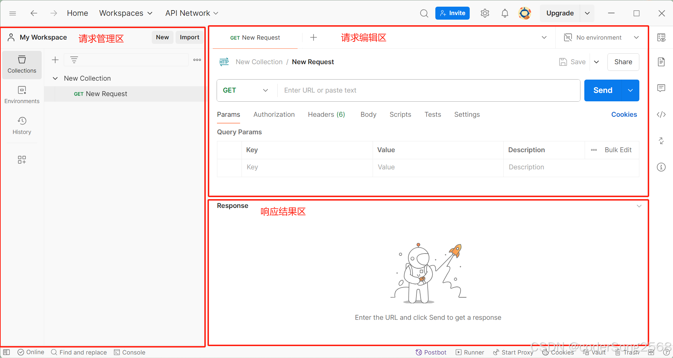
Task: Click the filter icon in collections search
Action: 74,60
